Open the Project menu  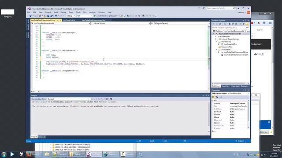(x=48, y=12)
